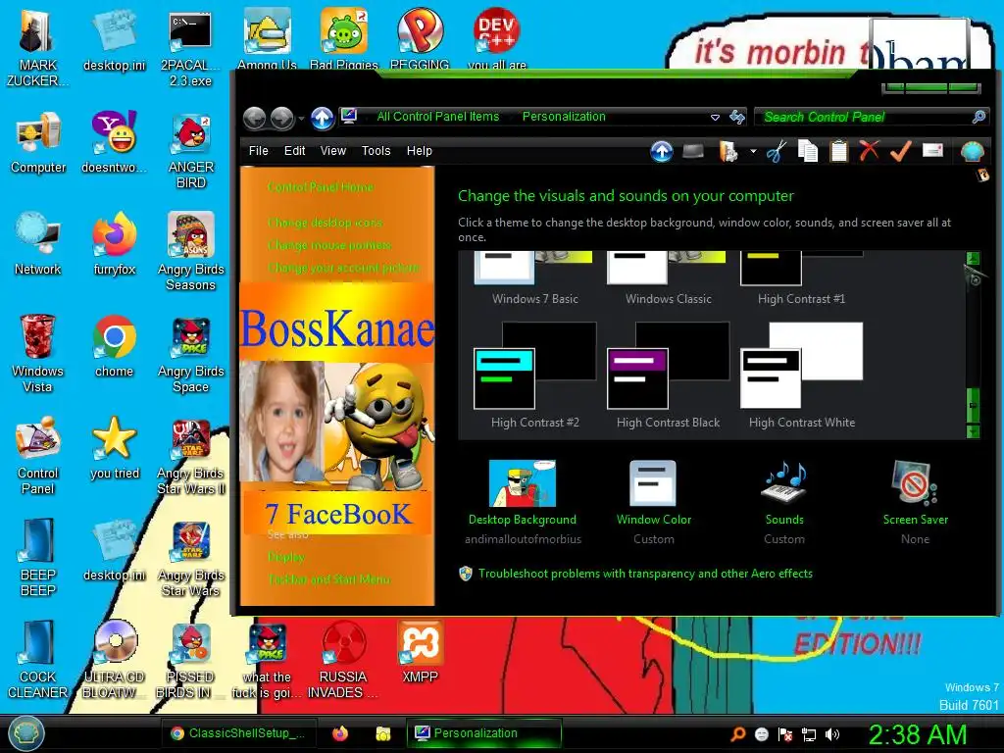Click the scissors Cut toolbar icon
This screenshot has width=1004, height=753.
(x=777, y=152)
